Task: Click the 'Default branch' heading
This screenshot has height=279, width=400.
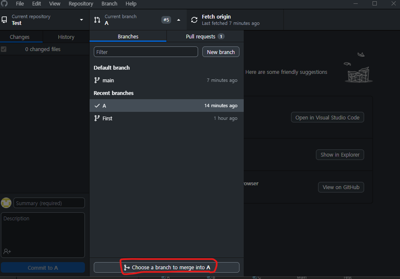Action: (112, 68)
